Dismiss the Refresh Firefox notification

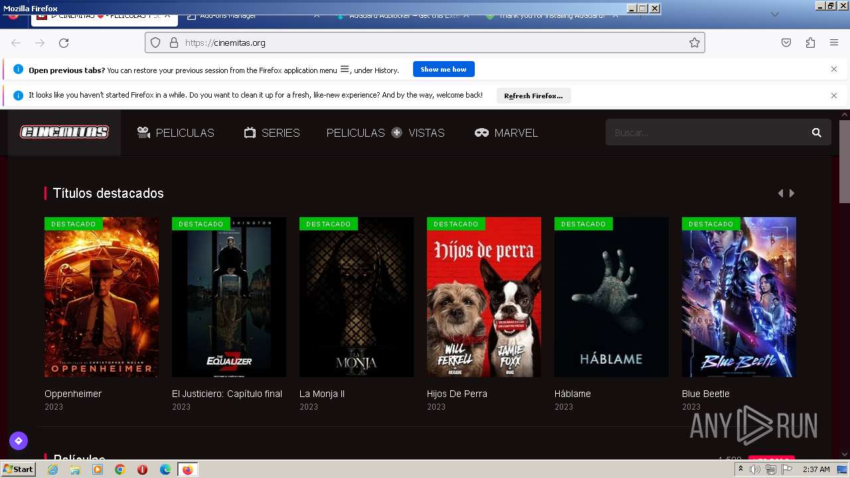[x=834, y=96]
